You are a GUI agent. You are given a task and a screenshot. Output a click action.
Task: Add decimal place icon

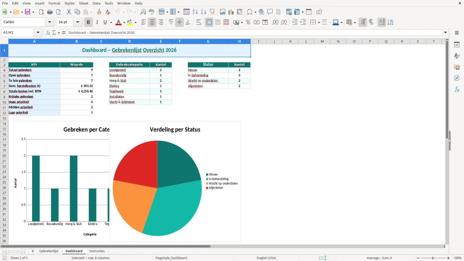[x=275, y=22]
